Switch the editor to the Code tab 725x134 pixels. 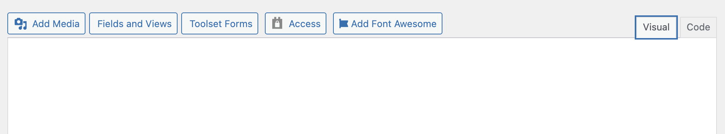698,27
